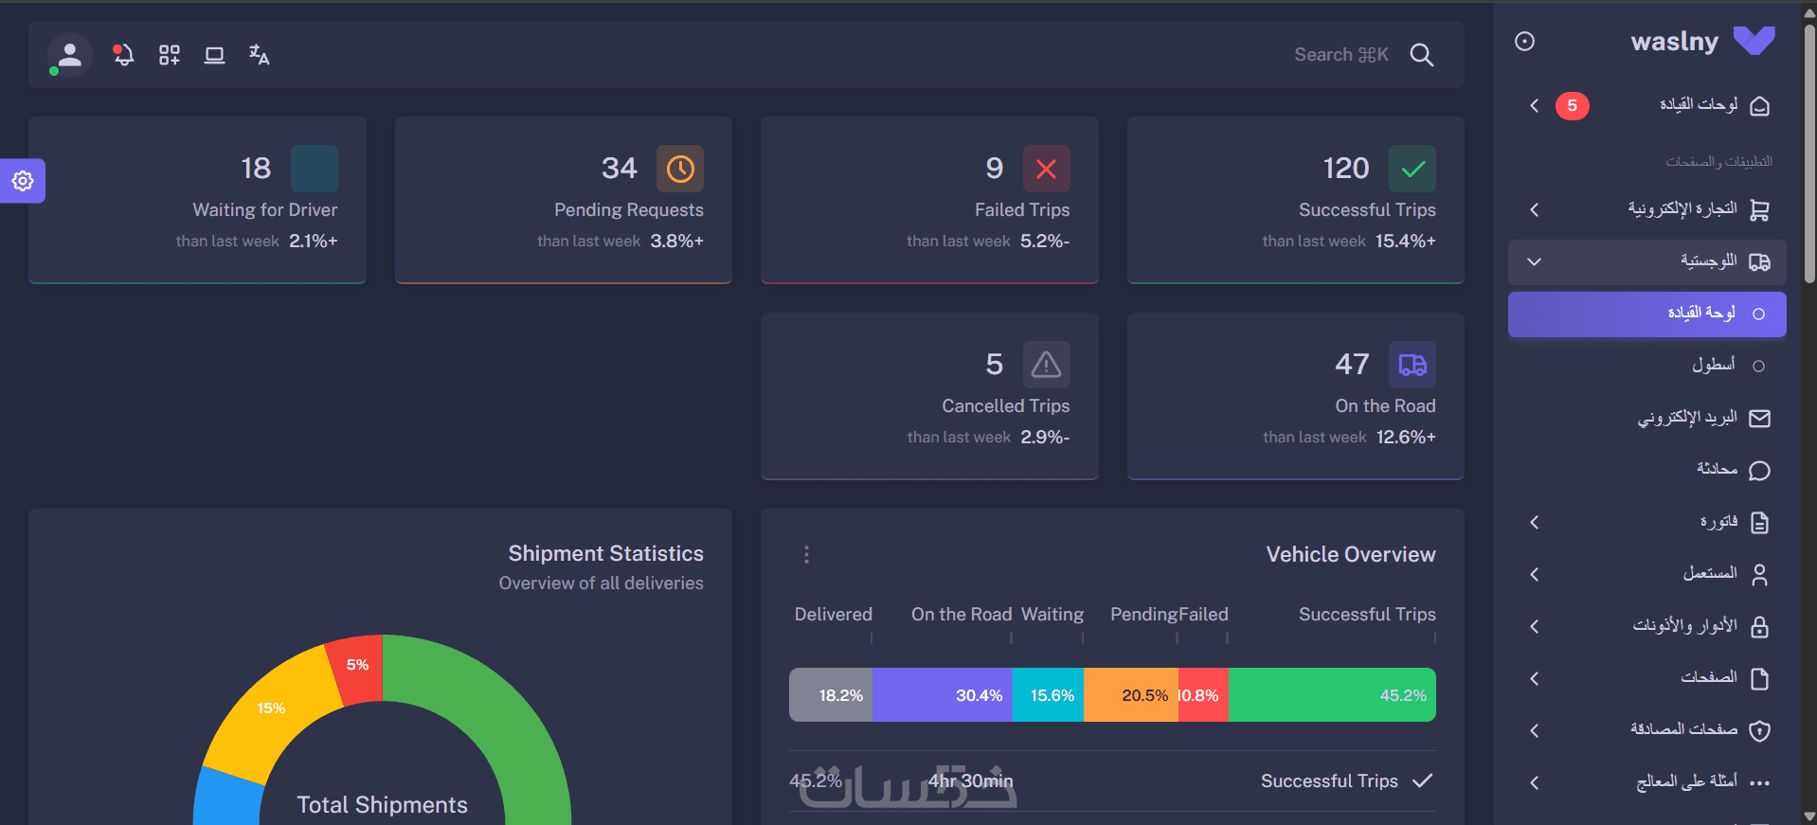Viewport: 1817px width, 825px height.
Task: Collapse the اللوجستية menu section
Action: (x=1647, y=261)
